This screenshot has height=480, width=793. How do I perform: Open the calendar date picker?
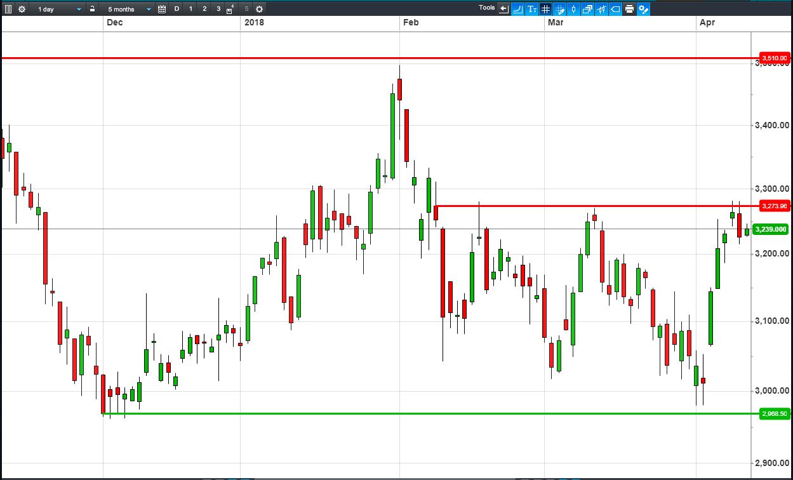click(x=162, y=9)
